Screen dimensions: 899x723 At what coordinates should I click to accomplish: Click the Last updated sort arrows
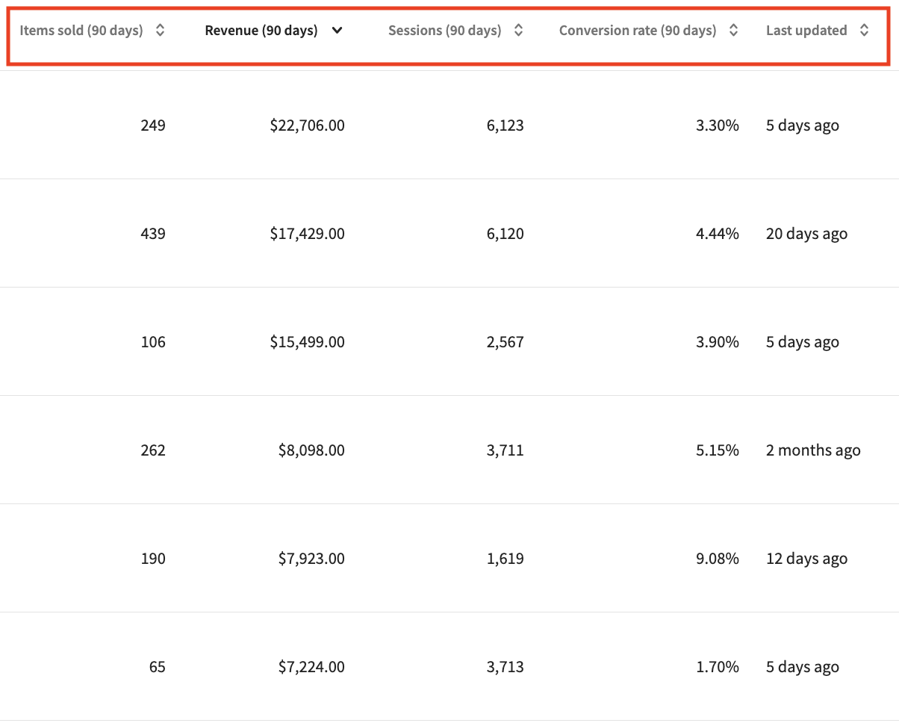[864, 31]
